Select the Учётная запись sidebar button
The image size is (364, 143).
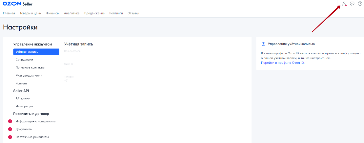(x=36, y=52)
